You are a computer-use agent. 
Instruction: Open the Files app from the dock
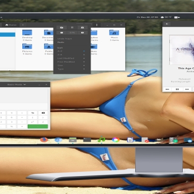pyautogui.click(x=73, y=140)
